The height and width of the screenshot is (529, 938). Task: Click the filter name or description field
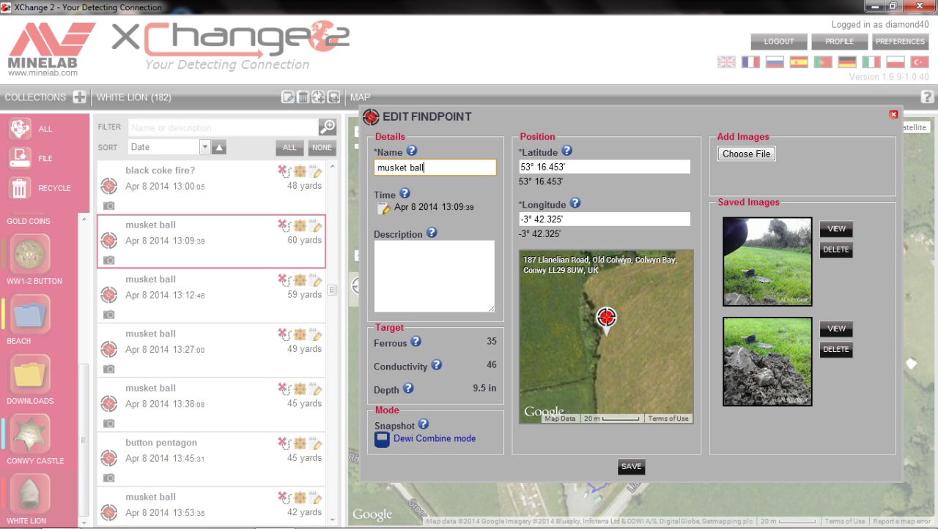(223, 127)
